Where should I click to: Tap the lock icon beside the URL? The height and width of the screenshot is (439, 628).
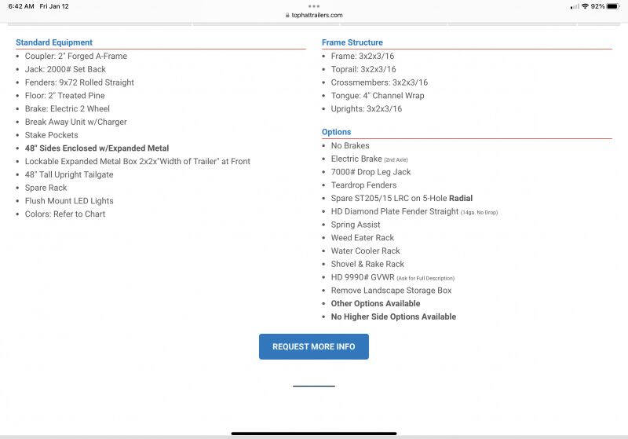coord(287,15)
